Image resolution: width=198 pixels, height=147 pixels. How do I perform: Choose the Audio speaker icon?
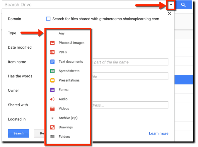tap(52, 99)
